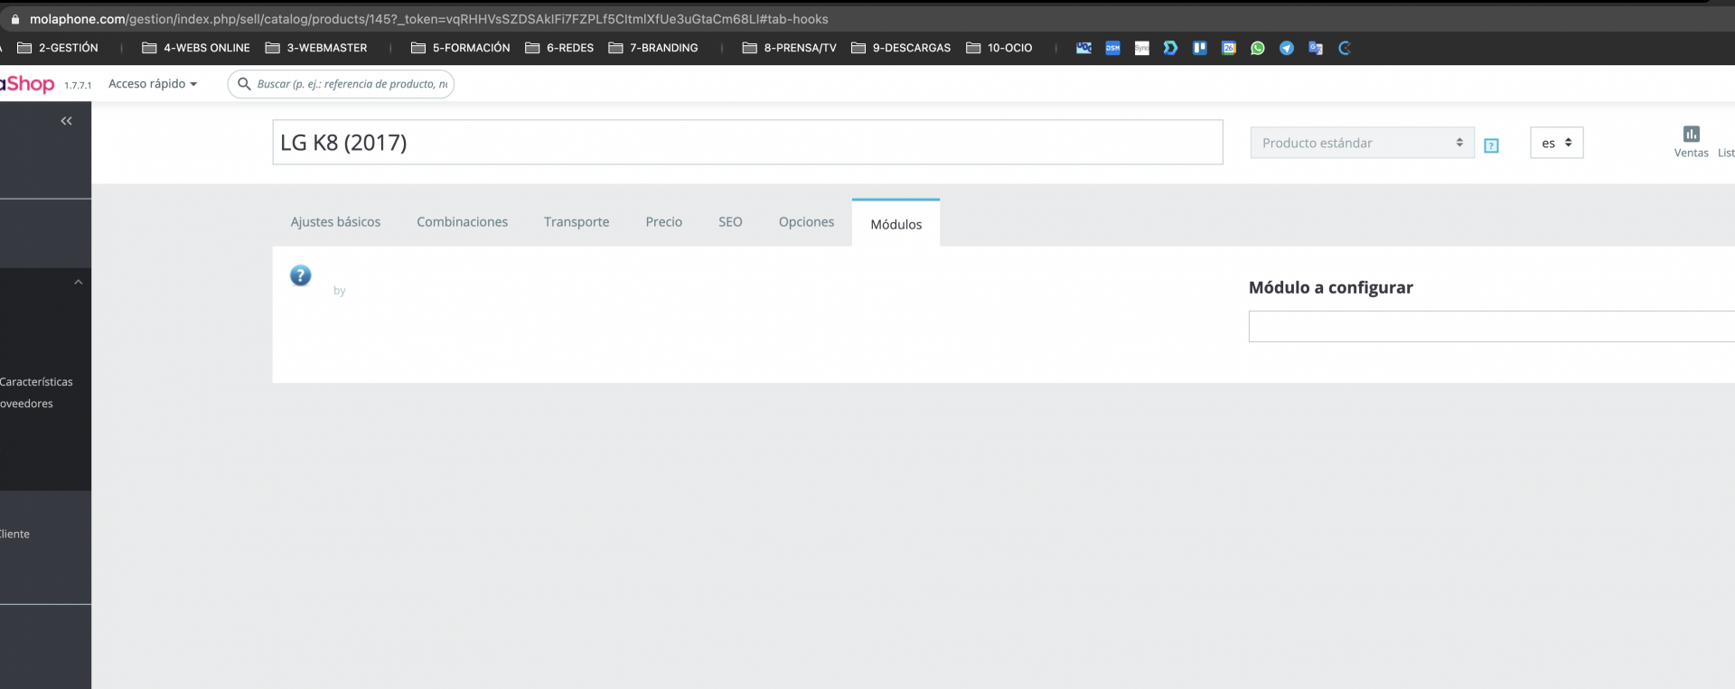1735x689 pixels.
Task: Open the 7-BRANDING bookmarks folder
Action: tap(653, 48)
